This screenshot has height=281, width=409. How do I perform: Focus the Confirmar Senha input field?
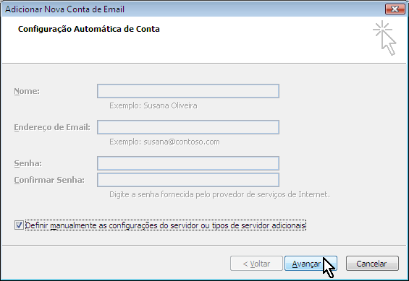tap(188, 180)
